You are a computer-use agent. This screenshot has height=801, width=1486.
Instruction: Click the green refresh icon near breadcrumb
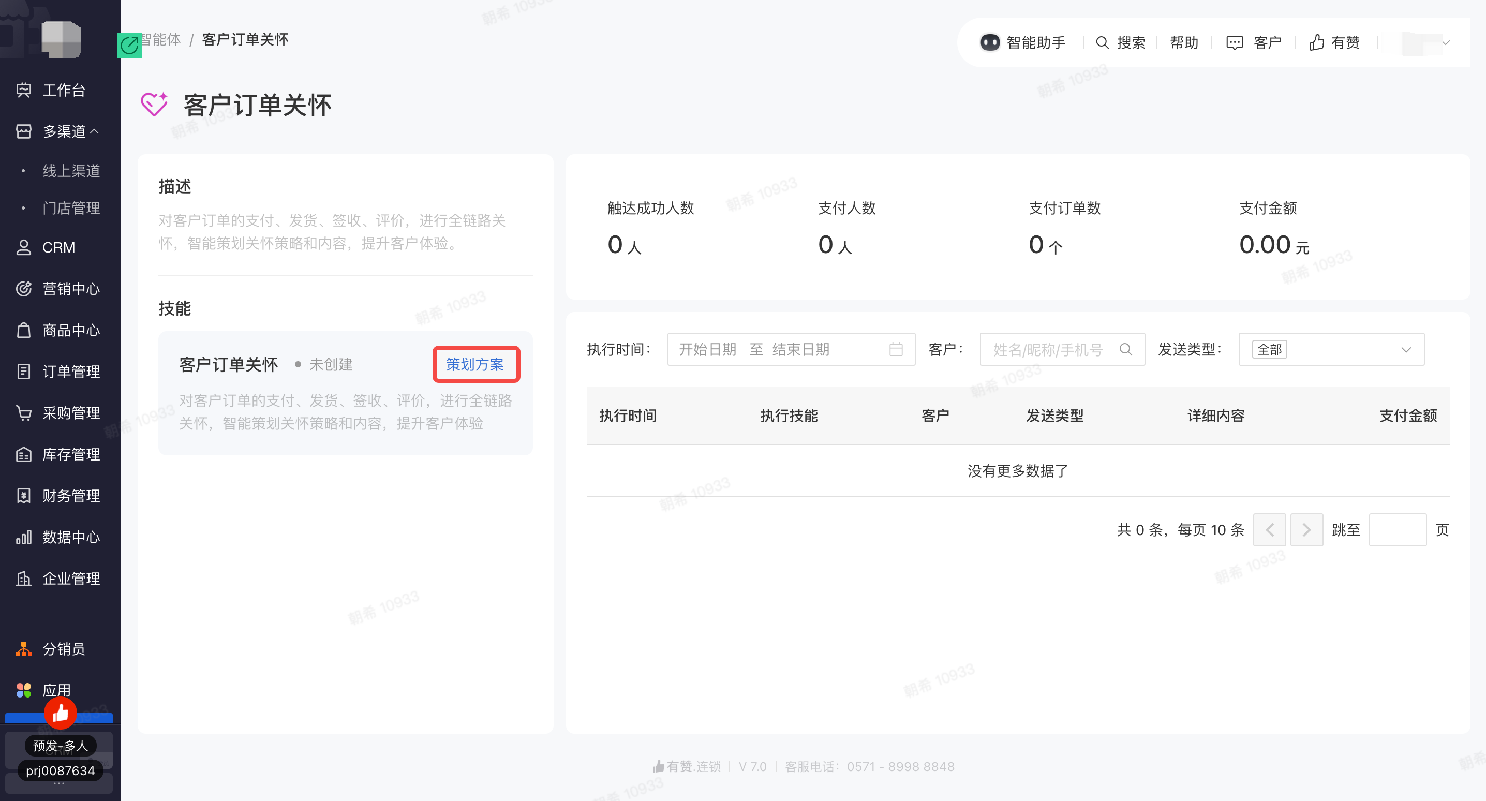point(129,45)
